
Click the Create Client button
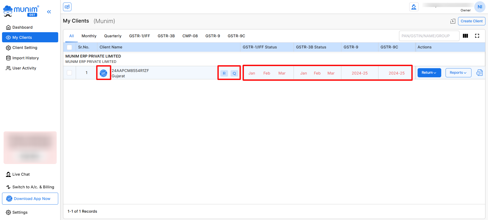[x=471, y=21]
